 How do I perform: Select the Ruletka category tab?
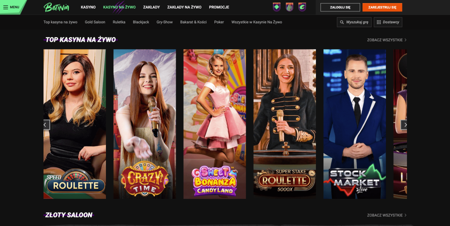click(119, 22)
